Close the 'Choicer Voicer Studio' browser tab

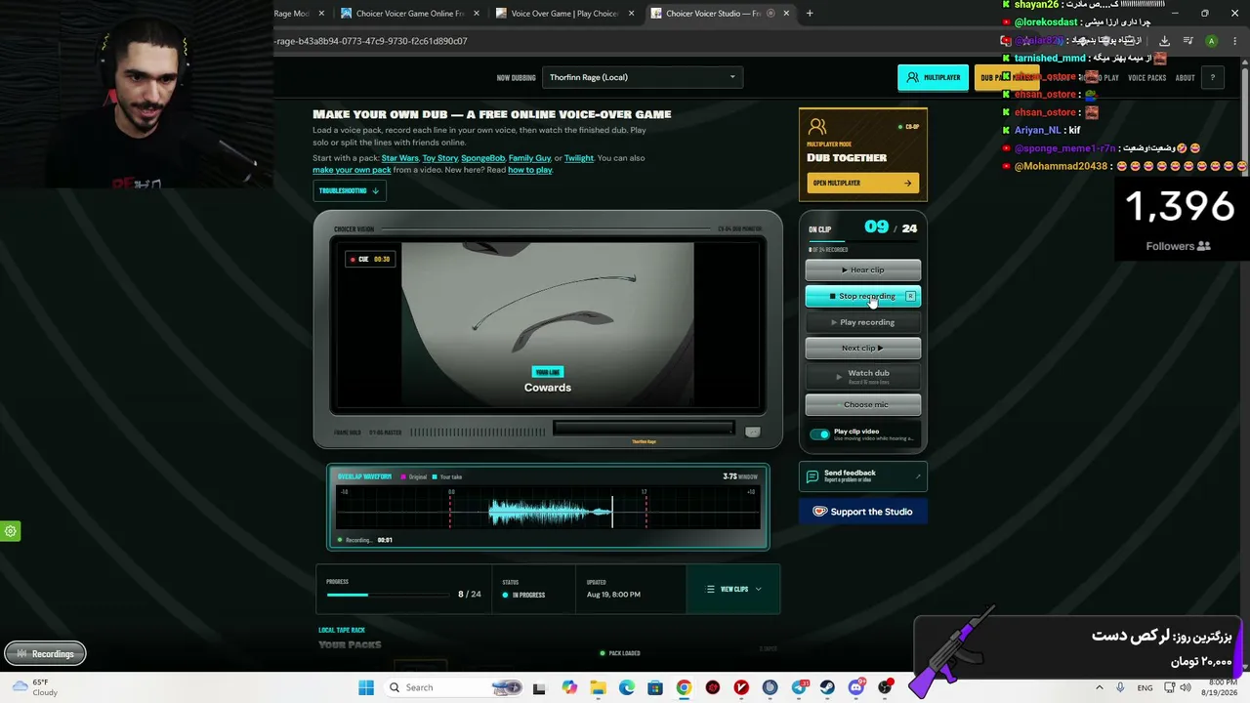pyautogui.click(x=785, y=14)
